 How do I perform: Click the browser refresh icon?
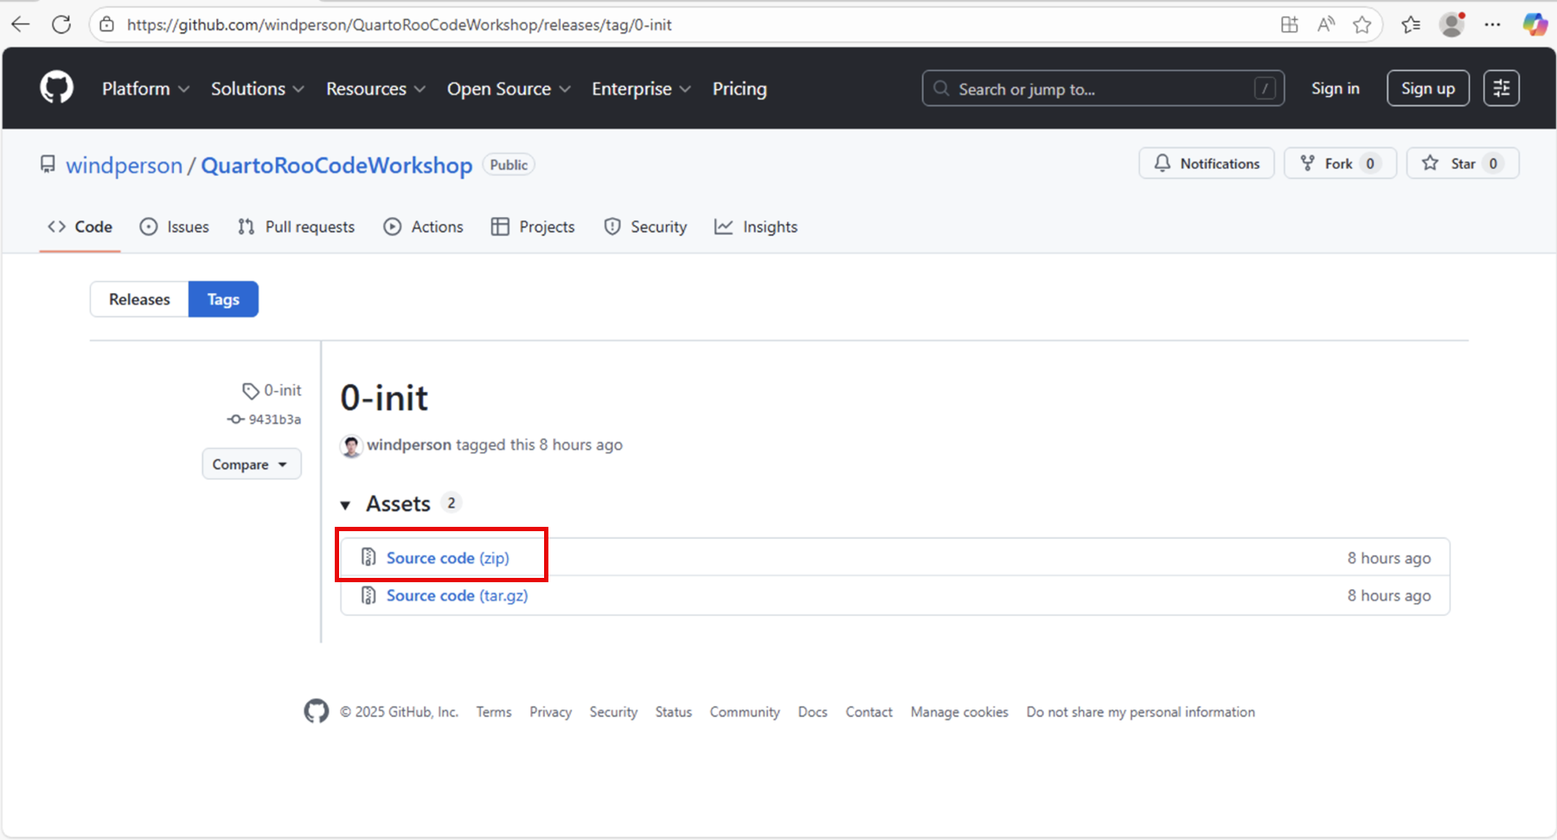coord(61,24)
